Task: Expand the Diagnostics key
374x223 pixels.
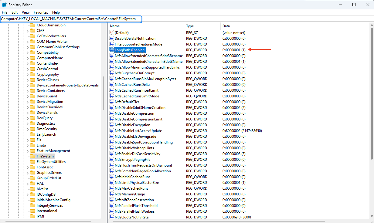Action: pos(28,123)
